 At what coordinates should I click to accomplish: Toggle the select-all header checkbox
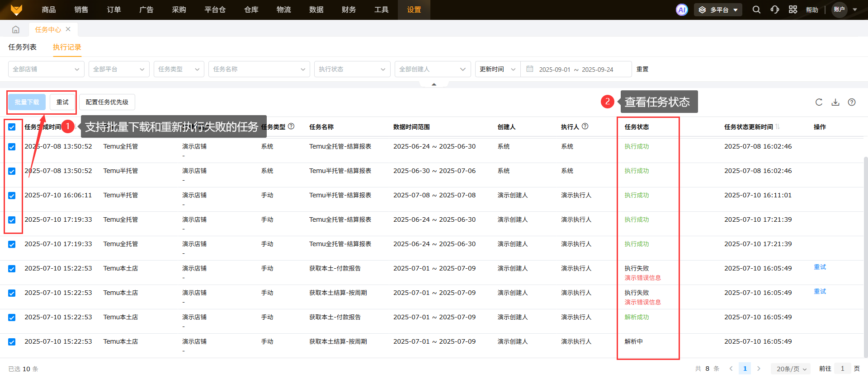point(12,127)
